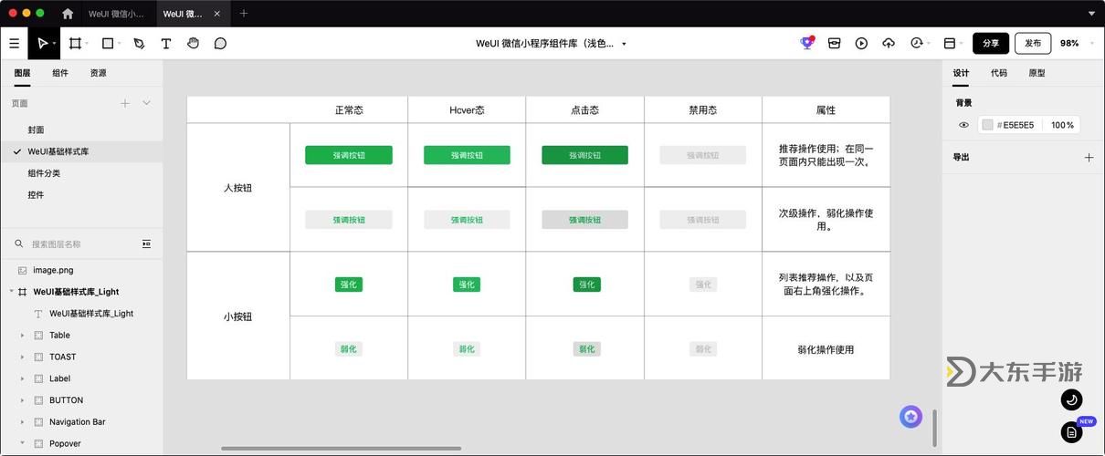Click the vertical canvas scrollbar
The height and width of the screenshot is (456, 1105).
[x=934, y=428]
